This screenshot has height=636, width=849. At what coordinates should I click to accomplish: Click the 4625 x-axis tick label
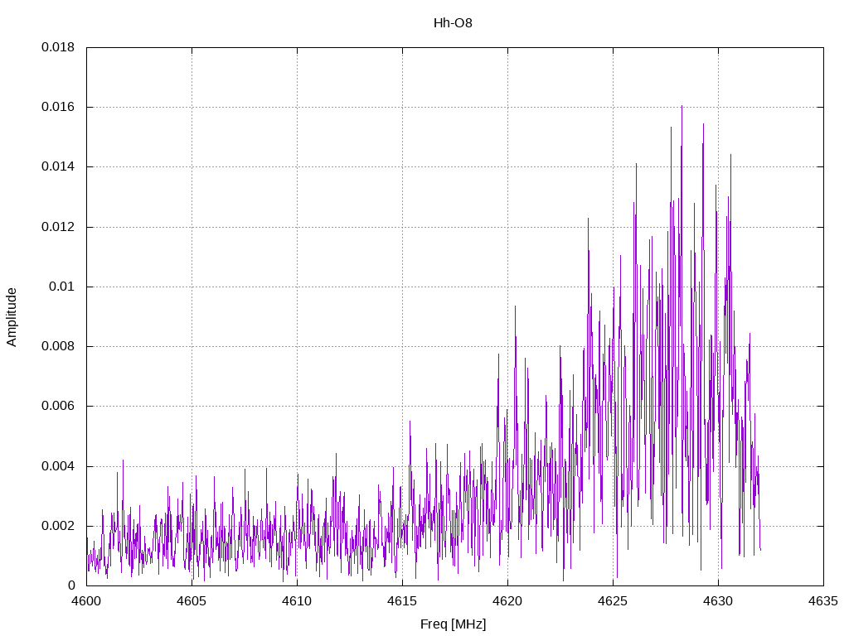[x=613, y=601]
